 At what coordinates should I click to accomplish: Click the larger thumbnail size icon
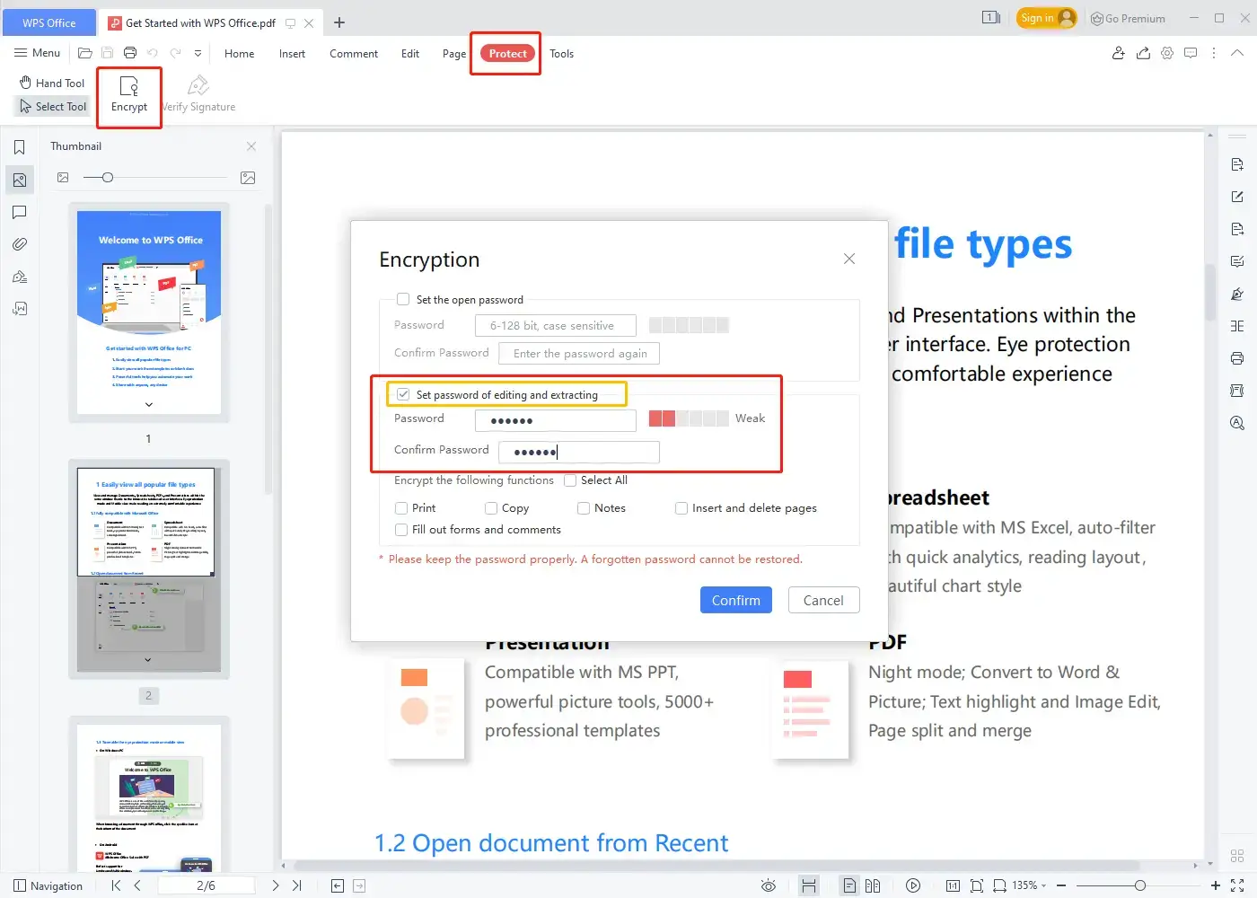click(249, 178)
